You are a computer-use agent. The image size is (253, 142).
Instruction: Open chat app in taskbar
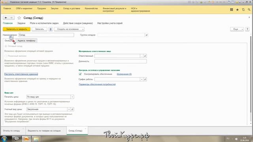[17, 138]
